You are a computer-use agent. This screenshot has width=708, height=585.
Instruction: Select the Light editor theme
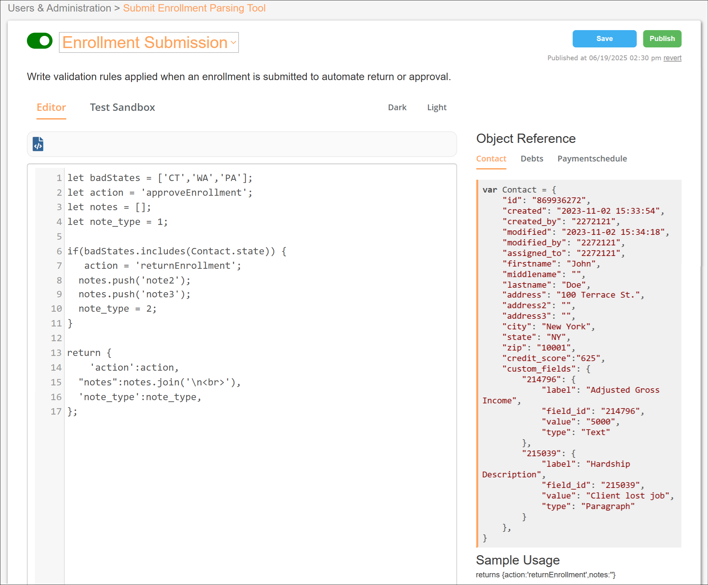point(437,108)
